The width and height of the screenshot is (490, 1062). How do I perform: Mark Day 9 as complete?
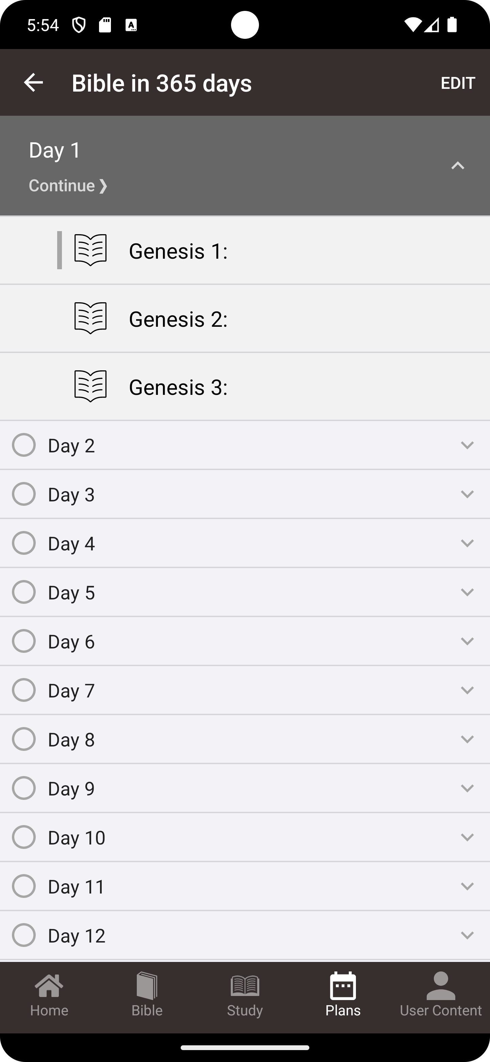pos(24,788)
